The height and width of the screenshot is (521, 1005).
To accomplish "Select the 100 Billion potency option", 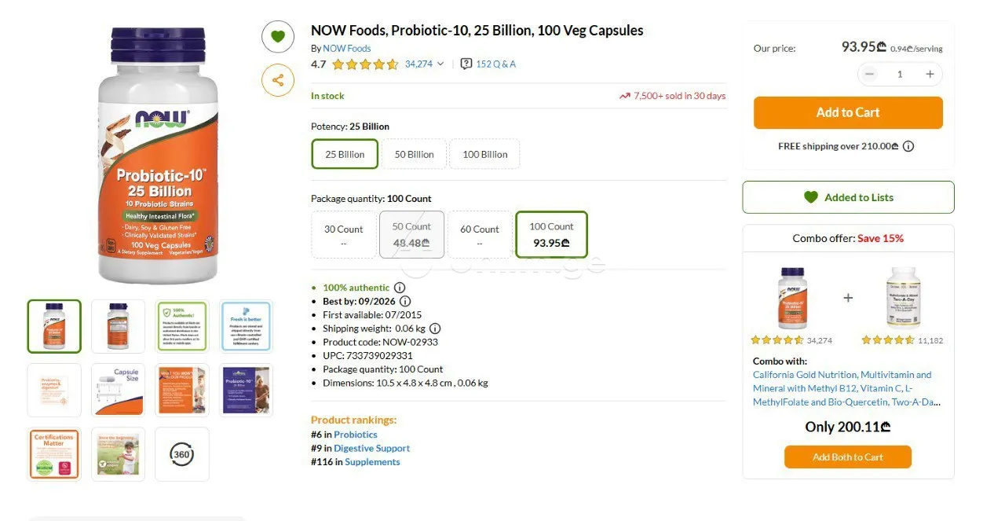I will click(x=484, y=154).
